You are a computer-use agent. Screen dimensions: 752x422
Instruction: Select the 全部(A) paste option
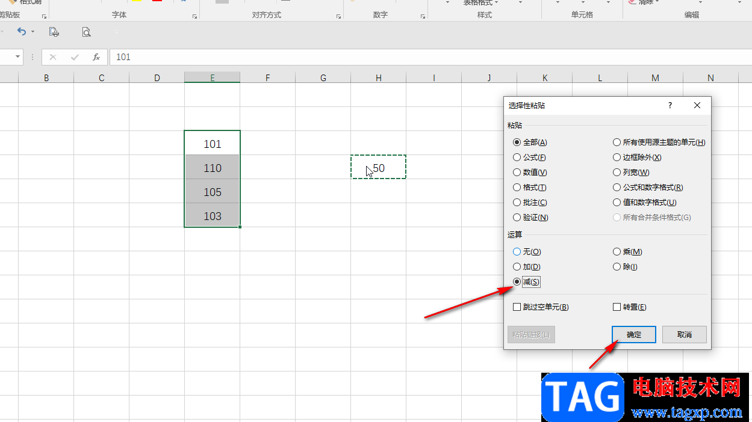click(530, 142)
